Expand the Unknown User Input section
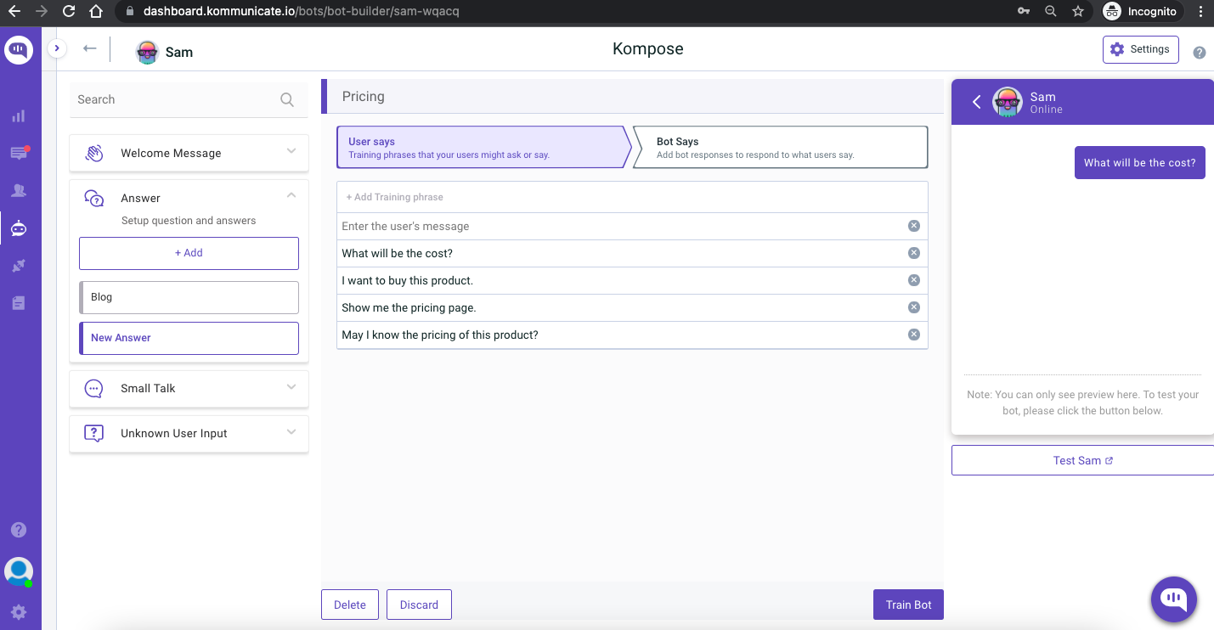This screenshot has height=630, width=1214. click(x=291, y=433)
